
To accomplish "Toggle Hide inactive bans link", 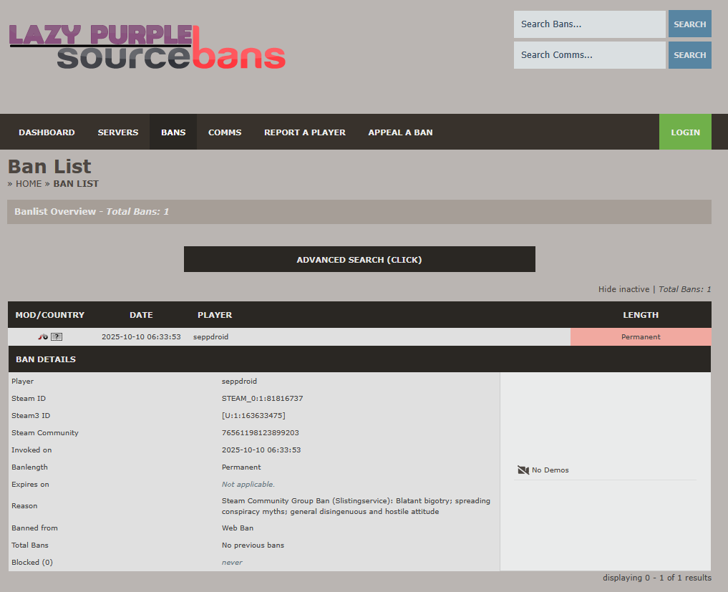I will [623, 289].
